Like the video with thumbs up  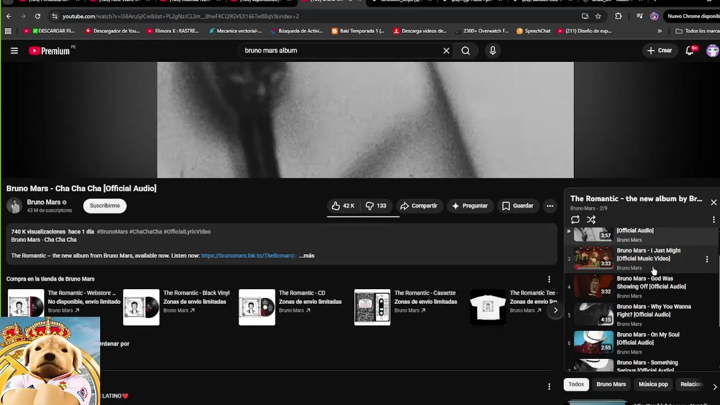coord(343,206)
